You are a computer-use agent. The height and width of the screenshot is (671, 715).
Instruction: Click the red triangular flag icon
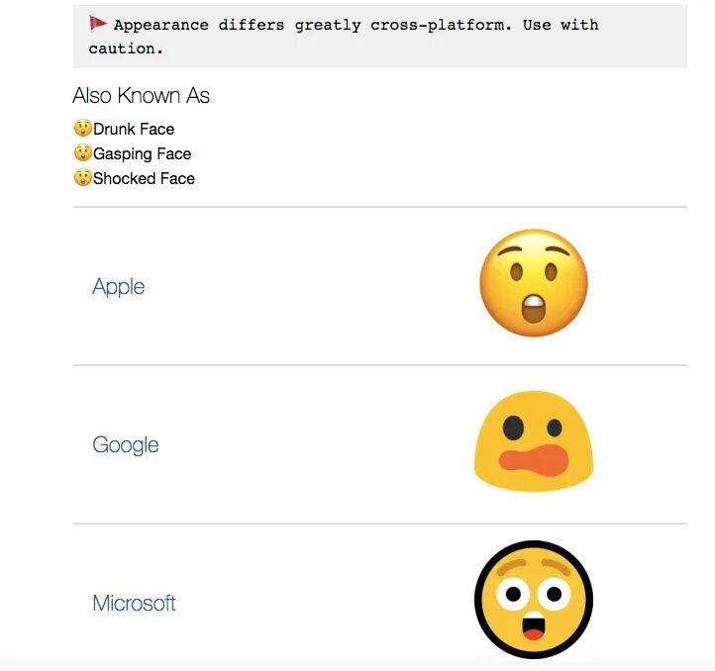(97, 23)
